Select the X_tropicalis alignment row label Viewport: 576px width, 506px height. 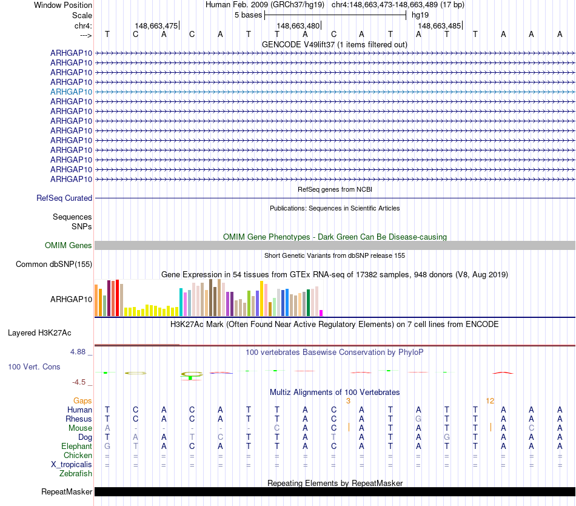[x=72, y=465]
